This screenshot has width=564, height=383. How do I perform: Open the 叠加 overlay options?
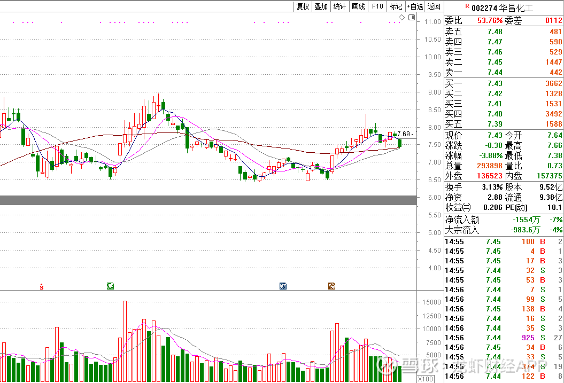(x=321, y=6)
